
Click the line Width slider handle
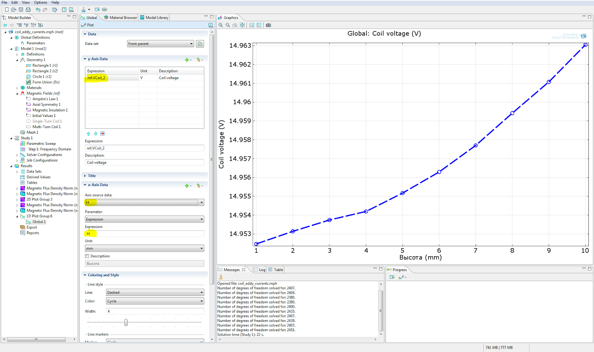tap(126, 322)
